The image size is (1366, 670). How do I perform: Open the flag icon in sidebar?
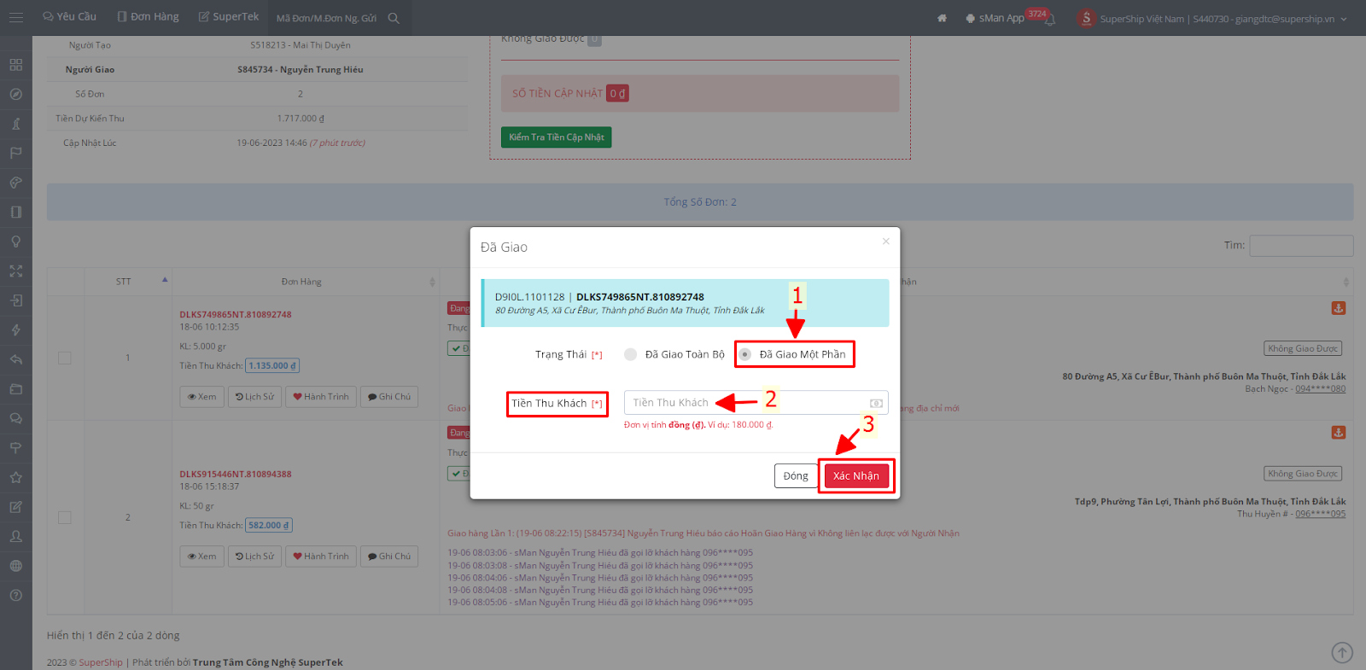click(15, 153)
